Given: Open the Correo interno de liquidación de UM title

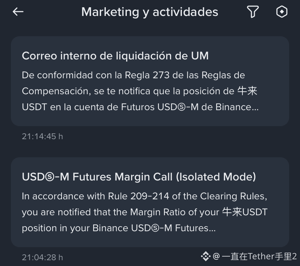Looking at the screenshot, I should 115,56.
